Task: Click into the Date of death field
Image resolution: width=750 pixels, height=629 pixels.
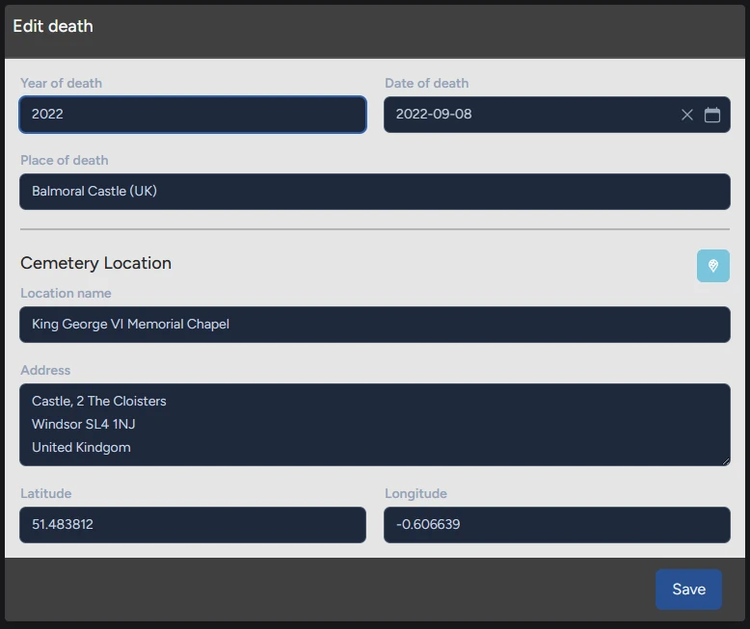Action: coord(530,115)
